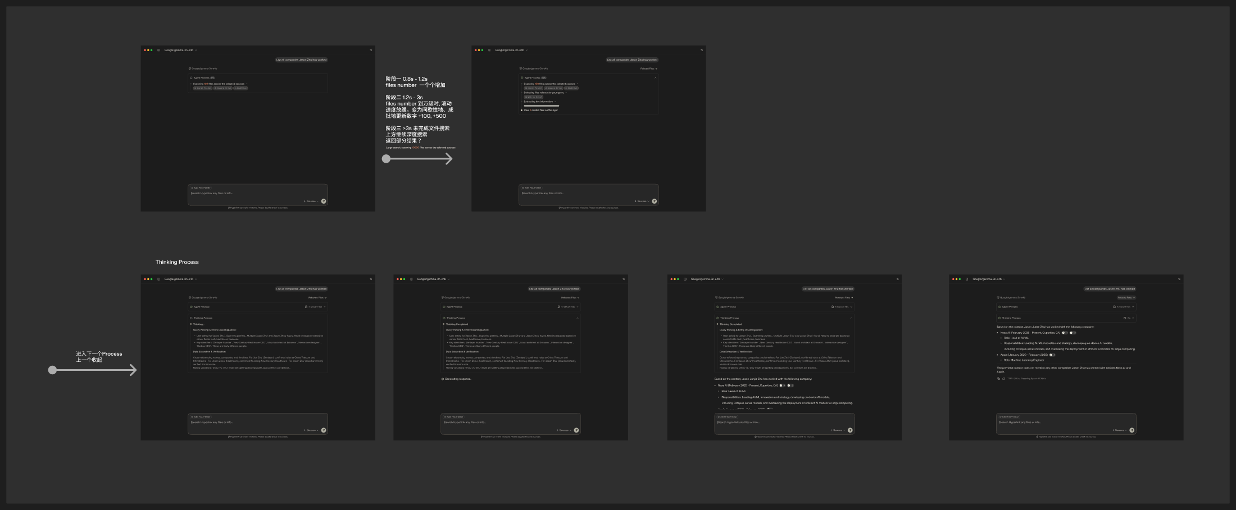This screenshot has width=1236, height=510.
Task: Click OneDrive chip in scanning-only mockup
Action: (240, 88)
